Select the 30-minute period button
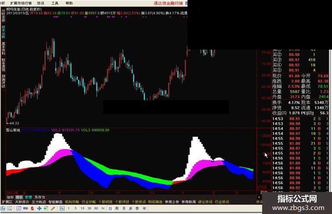Screen dimensions: 332x214 89,208
